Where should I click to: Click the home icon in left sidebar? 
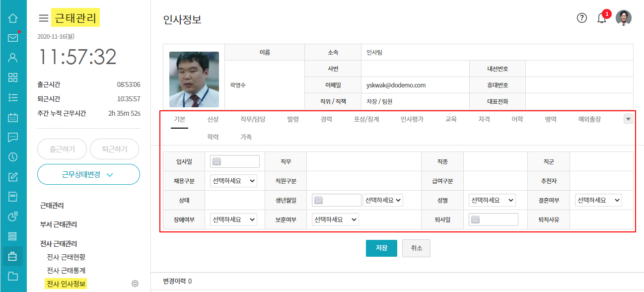tap(13, 18)
